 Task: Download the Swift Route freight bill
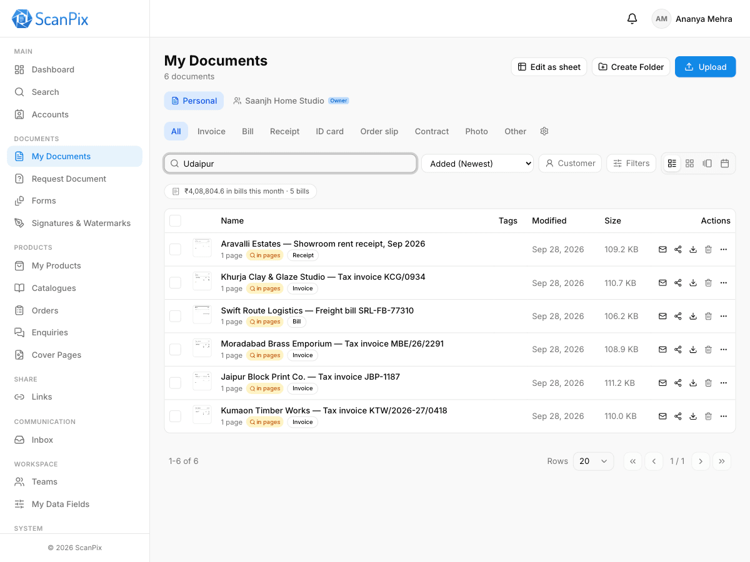pos(693,316)
